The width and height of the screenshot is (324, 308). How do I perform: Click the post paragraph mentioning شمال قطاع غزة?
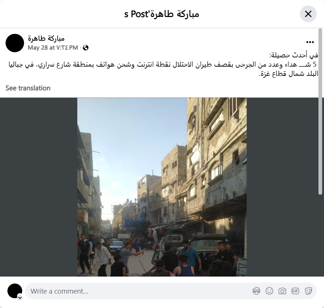coord(163,69)
